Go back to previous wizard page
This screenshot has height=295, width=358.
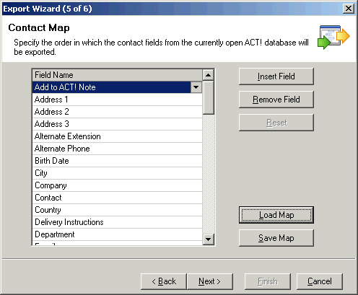point(164,281)
